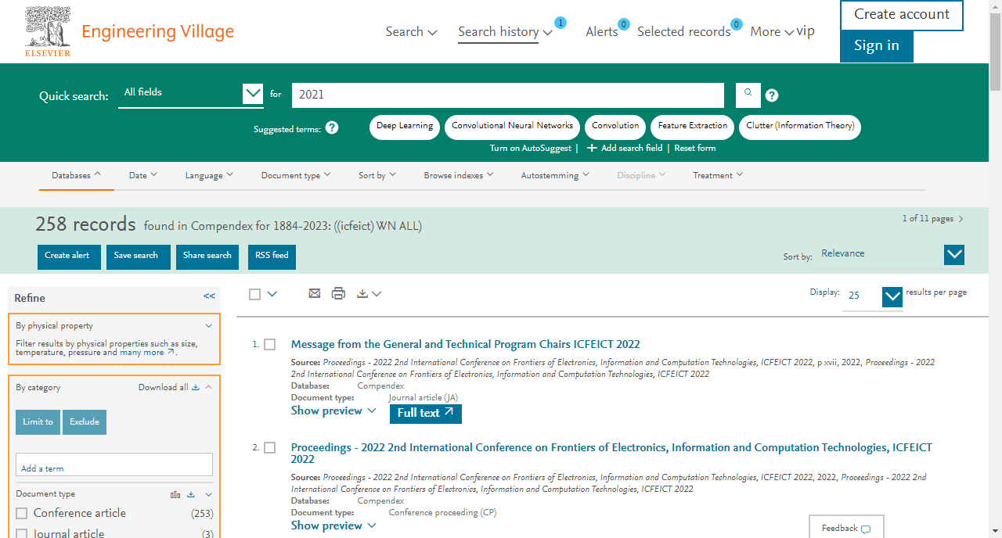Select all results checkbox

click(254, 294)
